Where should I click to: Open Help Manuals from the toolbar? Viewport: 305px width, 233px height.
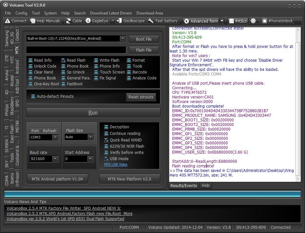(x=33, y=21)
